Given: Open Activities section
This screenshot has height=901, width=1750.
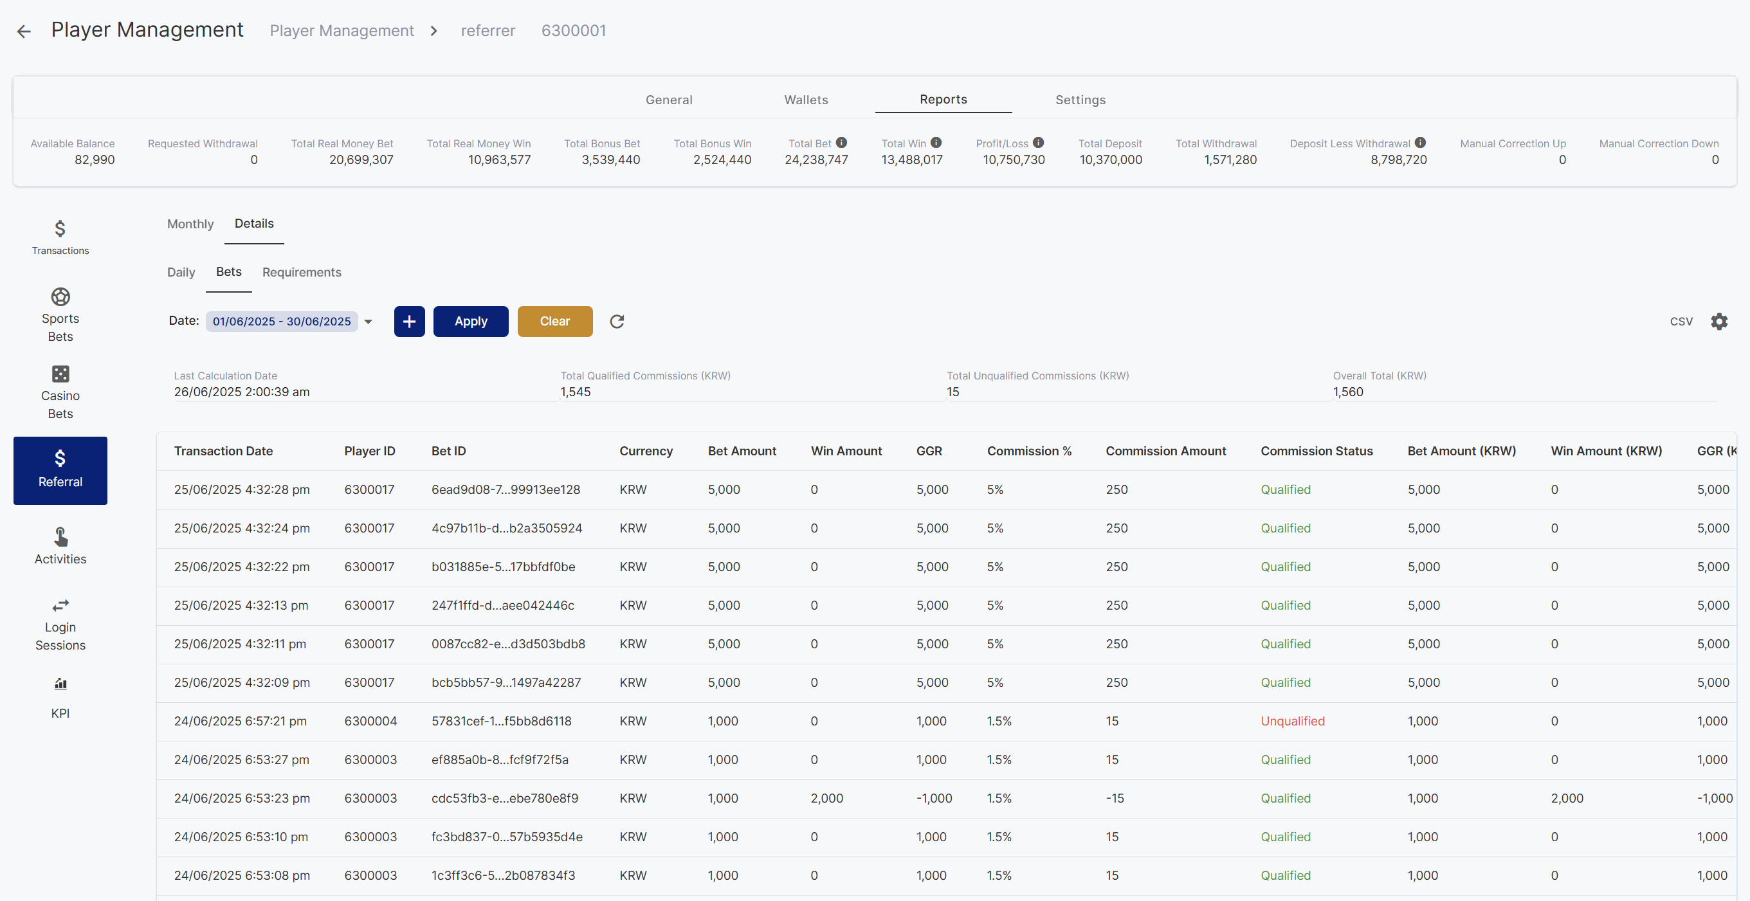Looking at the screenshot, I should pyautogui.click(x=60, y=546).
